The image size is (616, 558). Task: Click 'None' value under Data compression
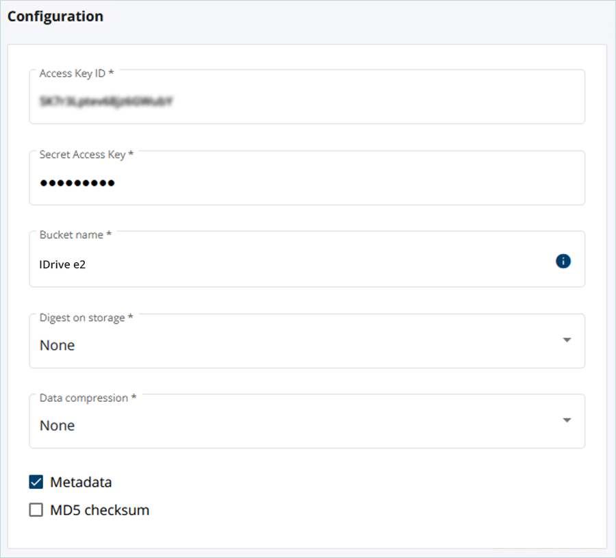(57, 426)
